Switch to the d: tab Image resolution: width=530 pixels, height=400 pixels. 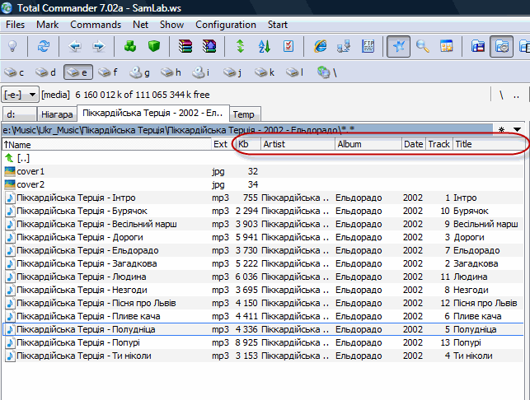pyautogui.click(x=19, y=114)
